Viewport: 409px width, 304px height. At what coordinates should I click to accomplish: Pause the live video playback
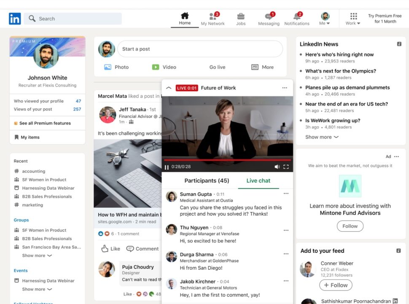[167, 167]
